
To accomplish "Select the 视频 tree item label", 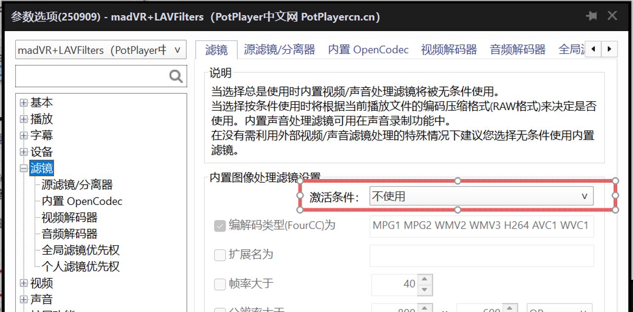I will 42,283.
